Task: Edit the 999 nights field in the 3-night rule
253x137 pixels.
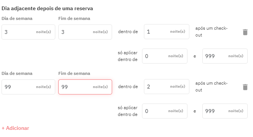Action: [225, 56]
